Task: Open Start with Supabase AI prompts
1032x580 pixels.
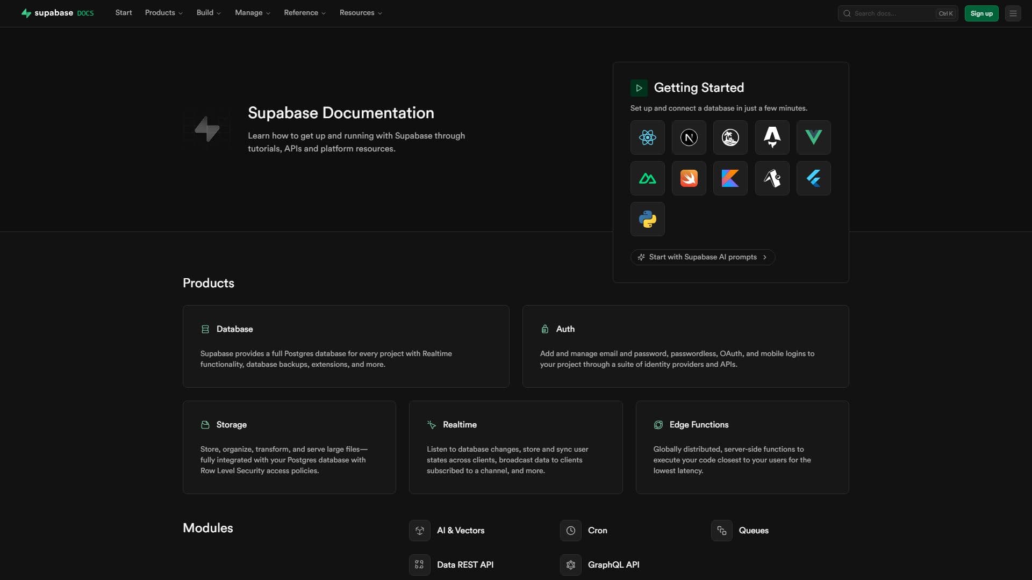Action: pos(703,257)
